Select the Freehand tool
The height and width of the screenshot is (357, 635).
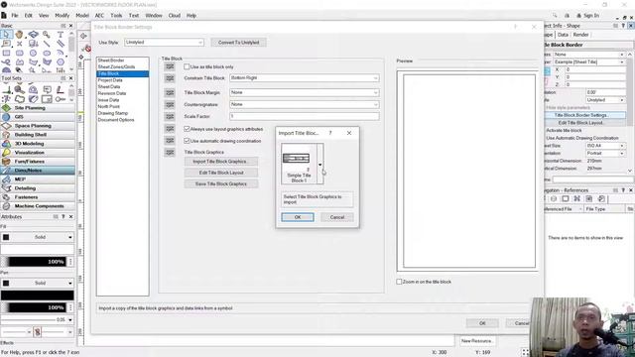(6, 62)
